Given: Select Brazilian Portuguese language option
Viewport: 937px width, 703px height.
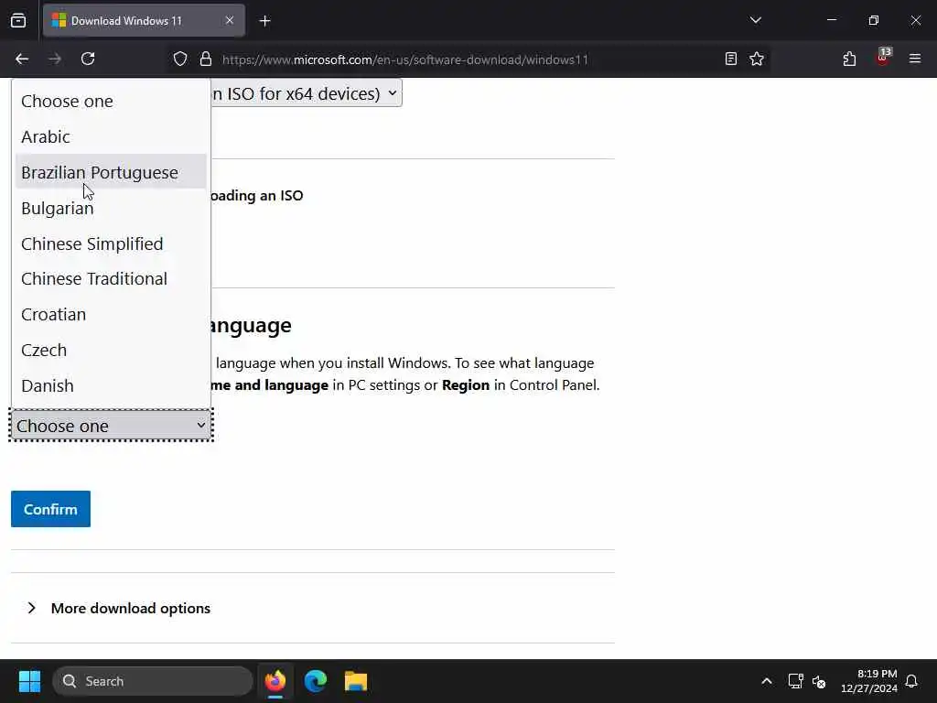Looking at the screenshot, I should click(x=111, y=172).
